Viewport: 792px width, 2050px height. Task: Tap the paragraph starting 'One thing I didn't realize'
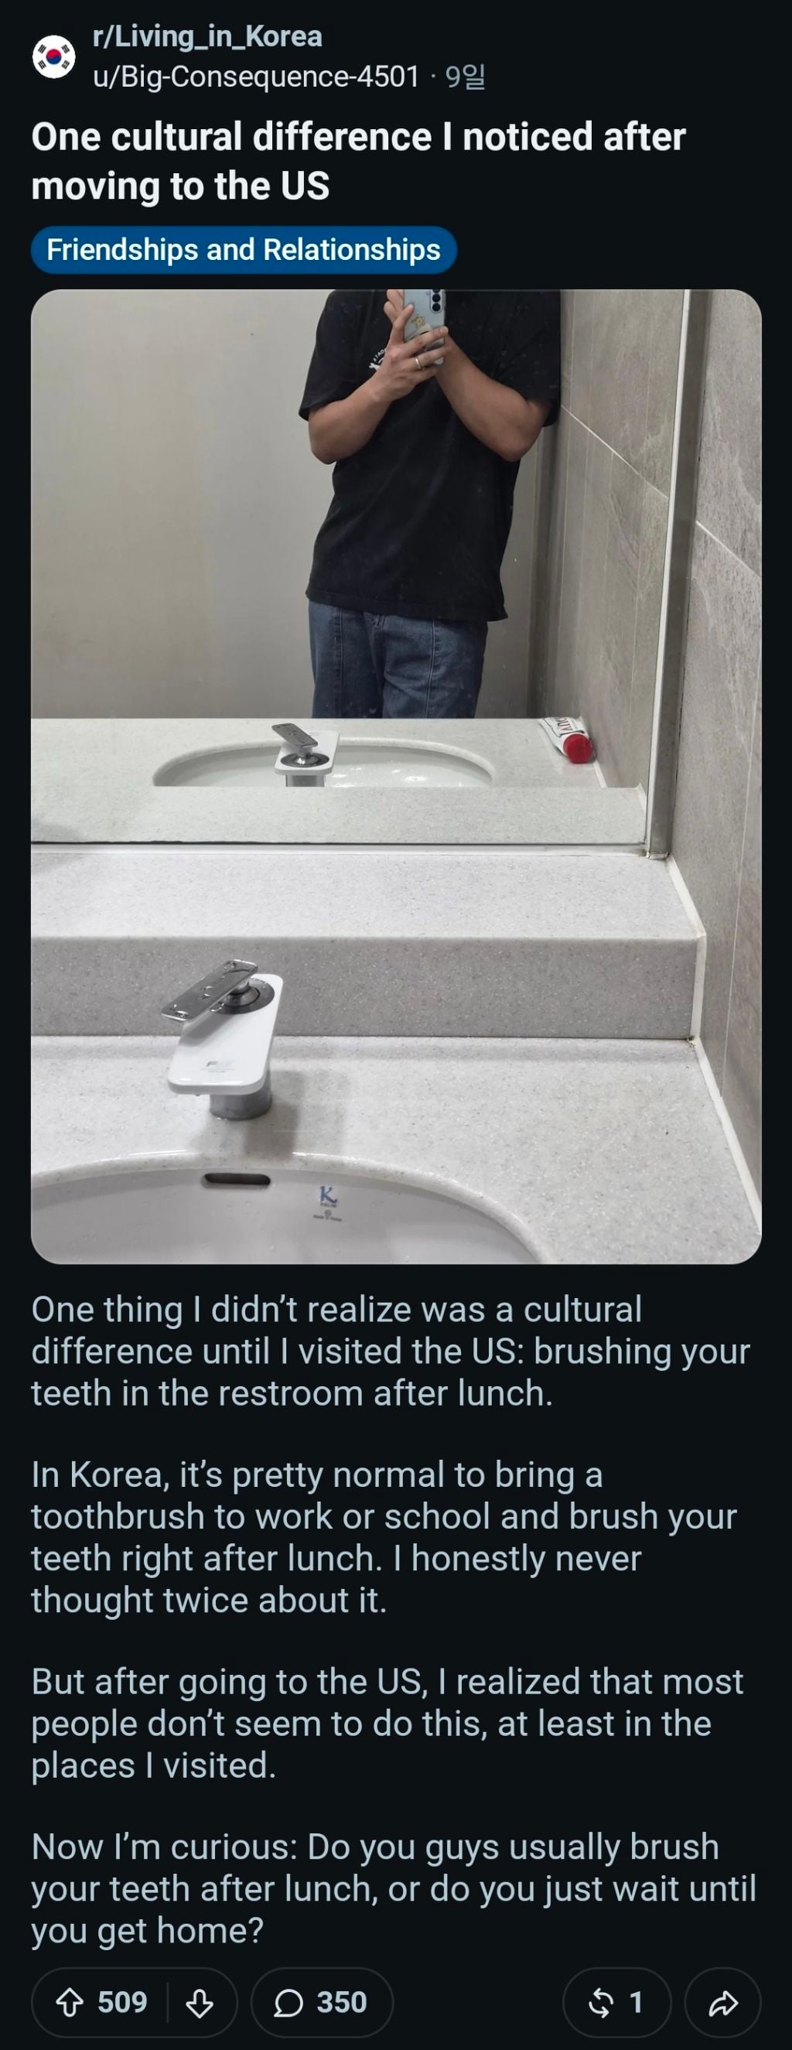(x=390, y=1351)
